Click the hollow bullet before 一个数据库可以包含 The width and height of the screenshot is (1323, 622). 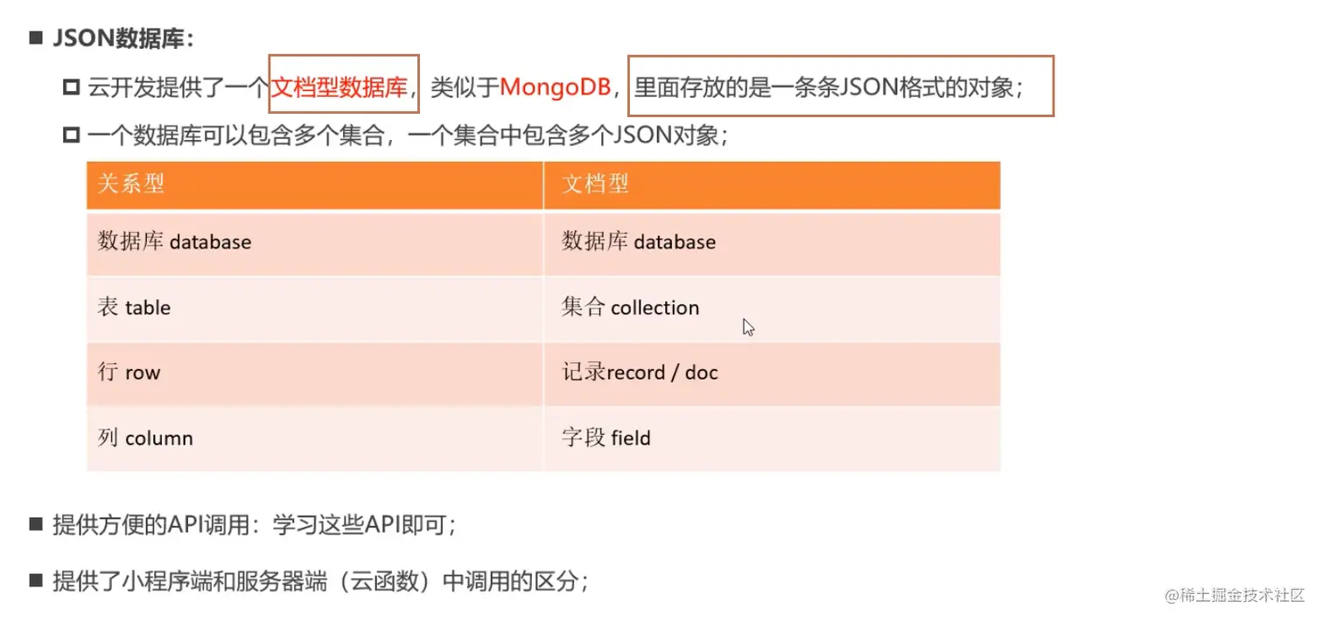(x=72, y=136)
